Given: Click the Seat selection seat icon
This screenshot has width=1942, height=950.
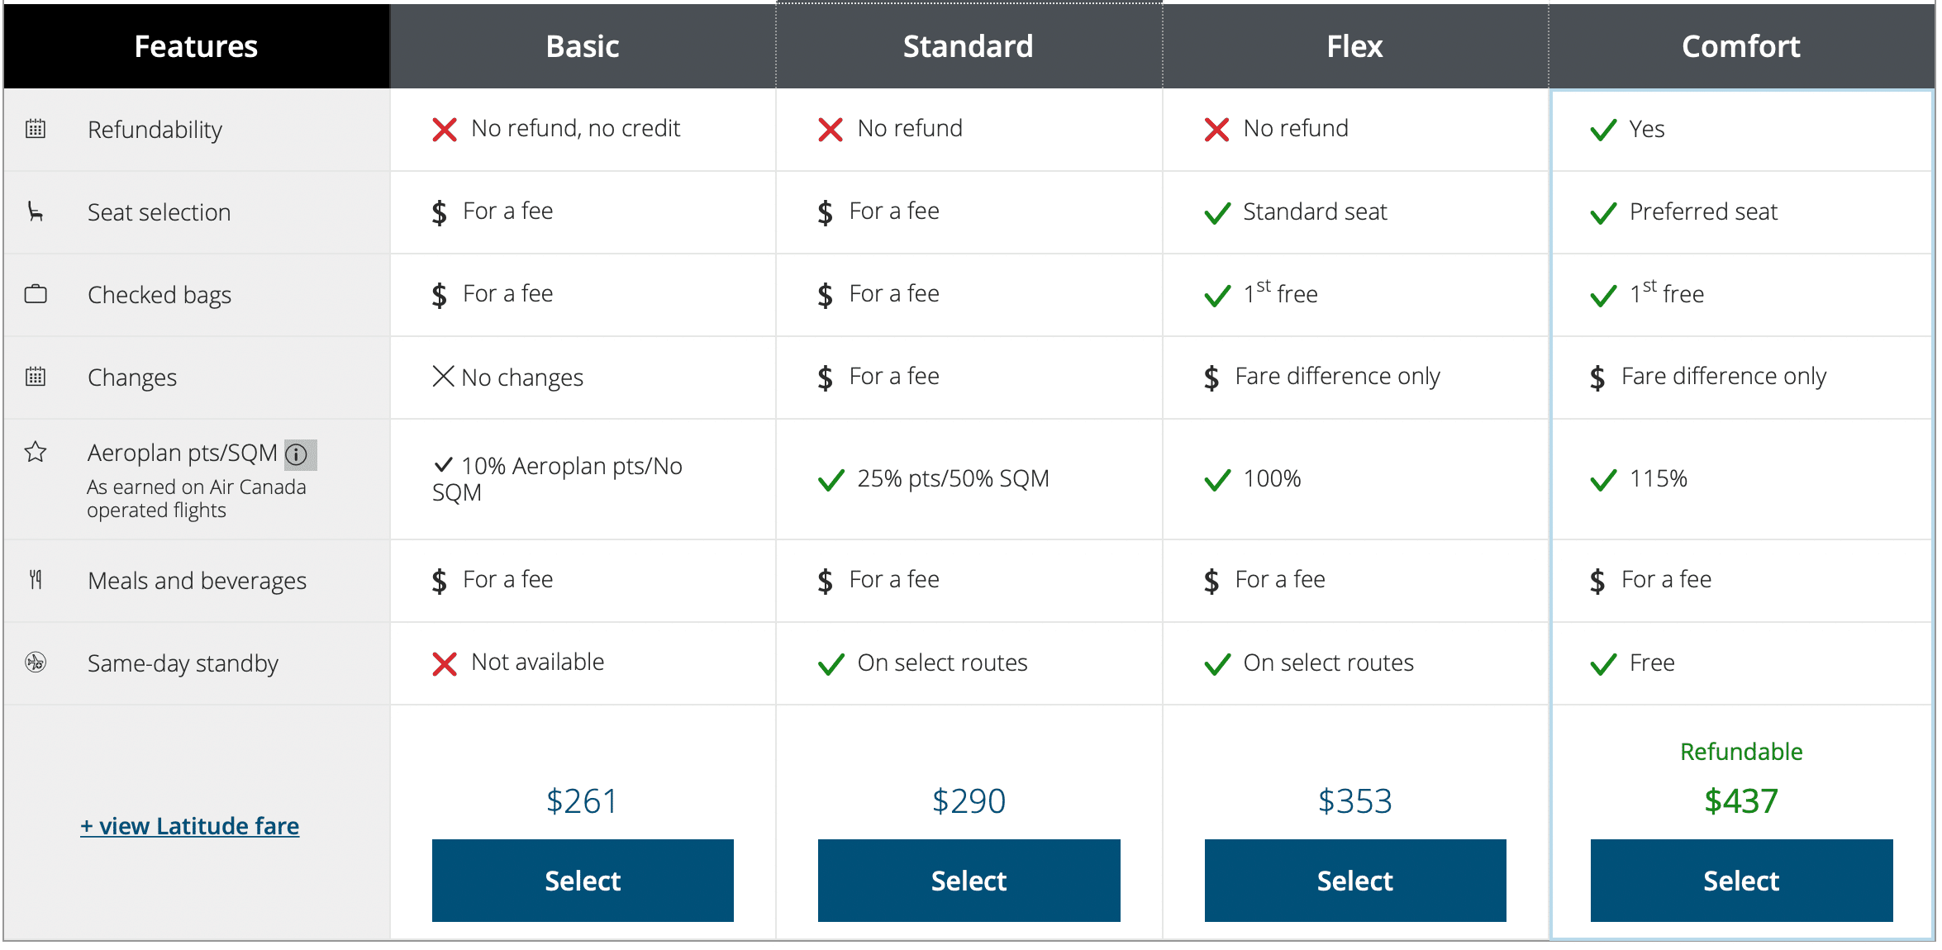Looking at the screenshot, I should coord(36,211).
